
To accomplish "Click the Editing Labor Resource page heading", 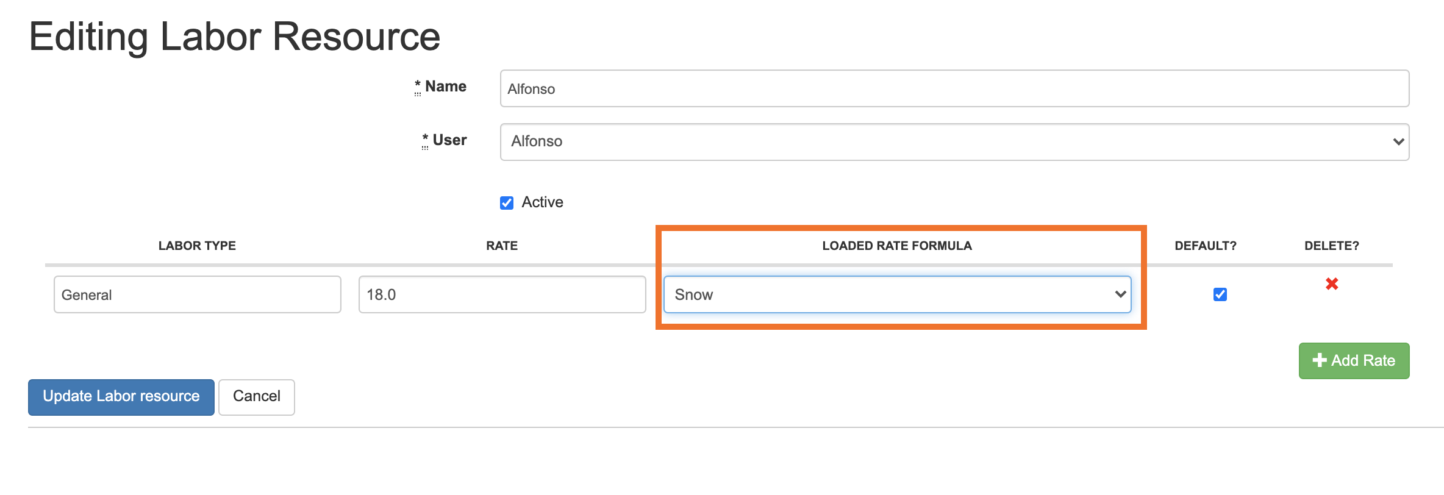I will coord(235,37).
